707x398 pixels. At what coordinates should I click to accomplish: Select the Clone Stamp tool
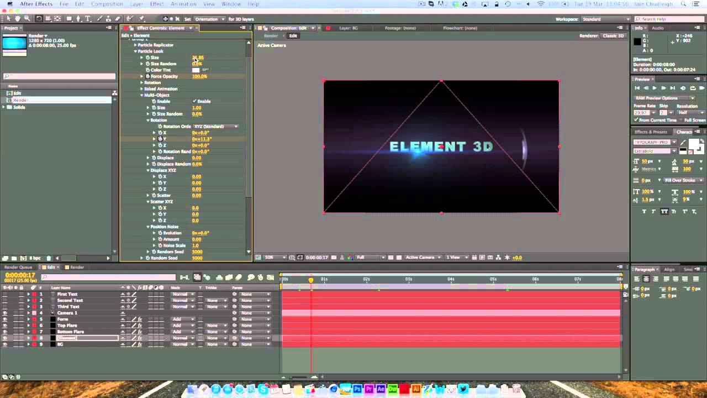pos(109,19)
